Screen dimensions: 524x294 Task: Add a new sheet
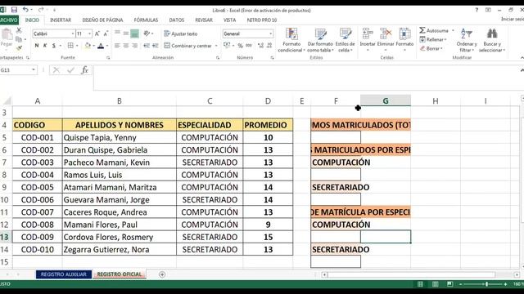[x=162, y=274]
